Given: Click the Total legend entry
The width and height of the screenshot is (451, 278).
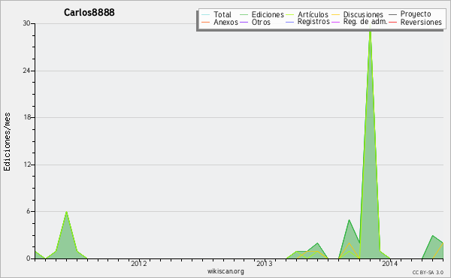Looking at the screenshot, I should (222, 14).
